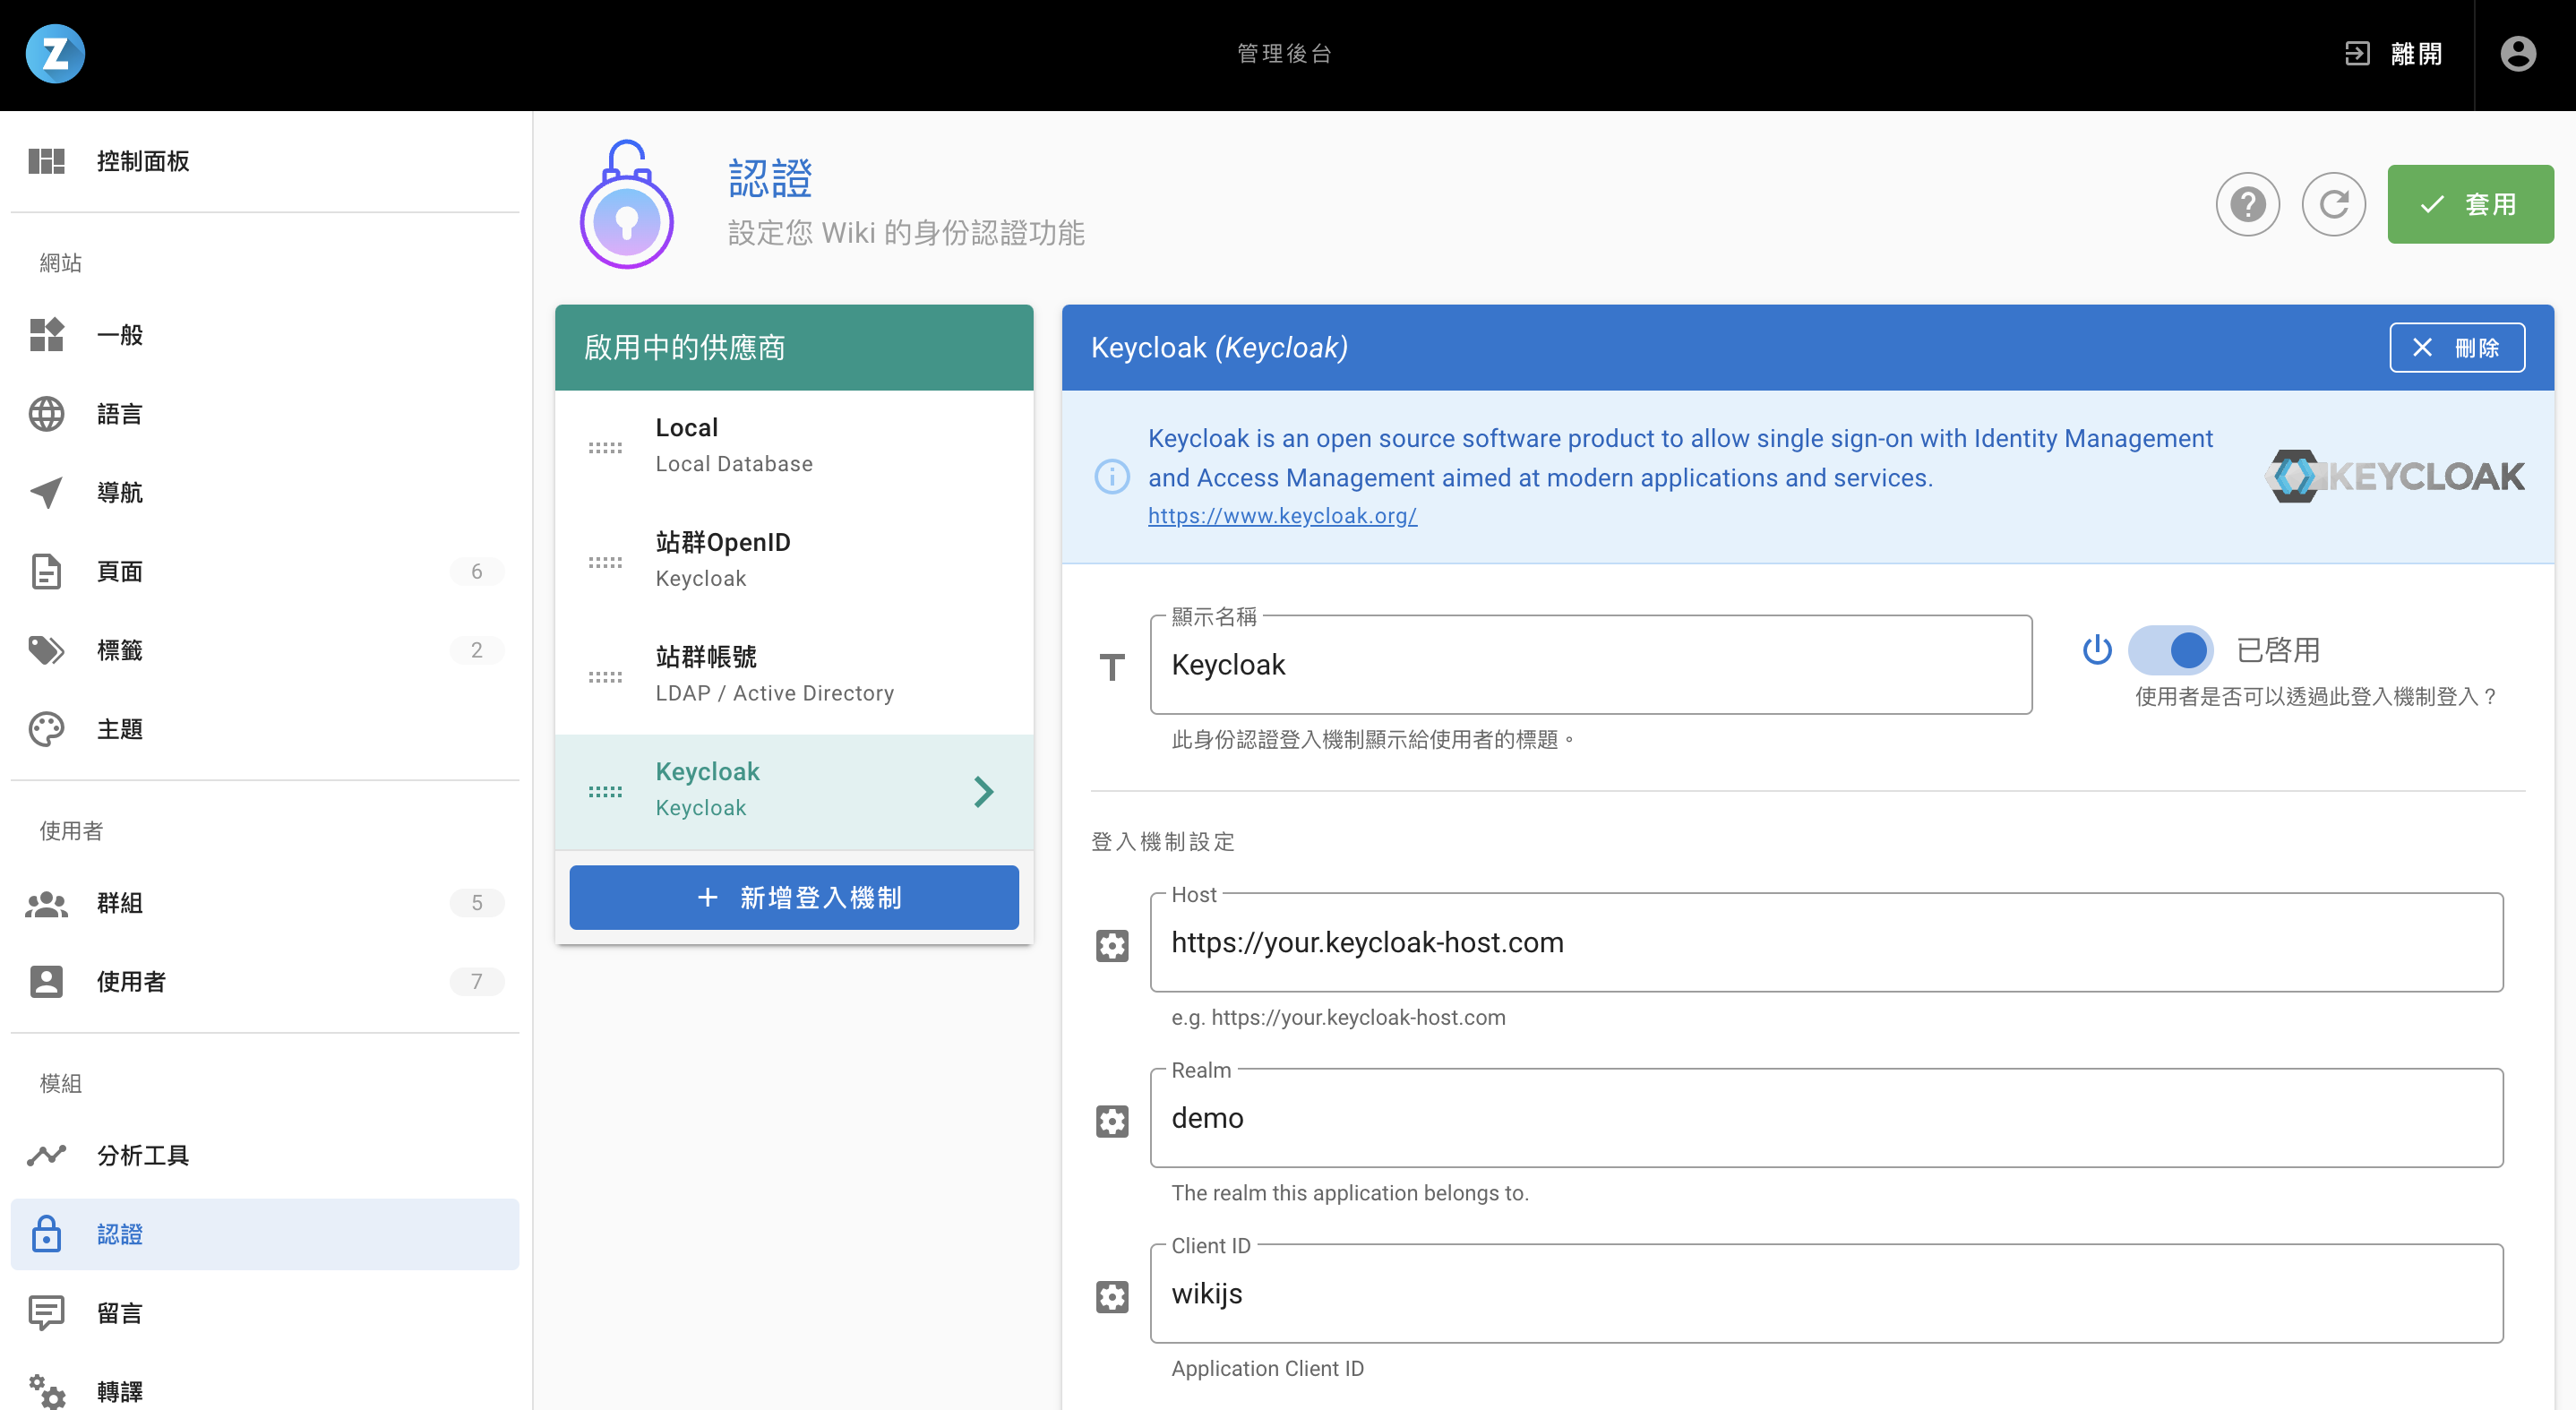Viewport: 2576px width, 1410px height.
Task: Click the Client ID field gear icon
Action: (x=1112, y=1297)
